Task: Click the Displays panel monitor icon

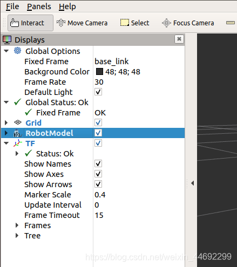Action: point(7,40)
